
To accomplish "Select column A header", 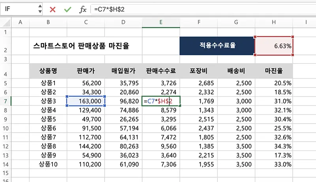I will pos(21,23).
